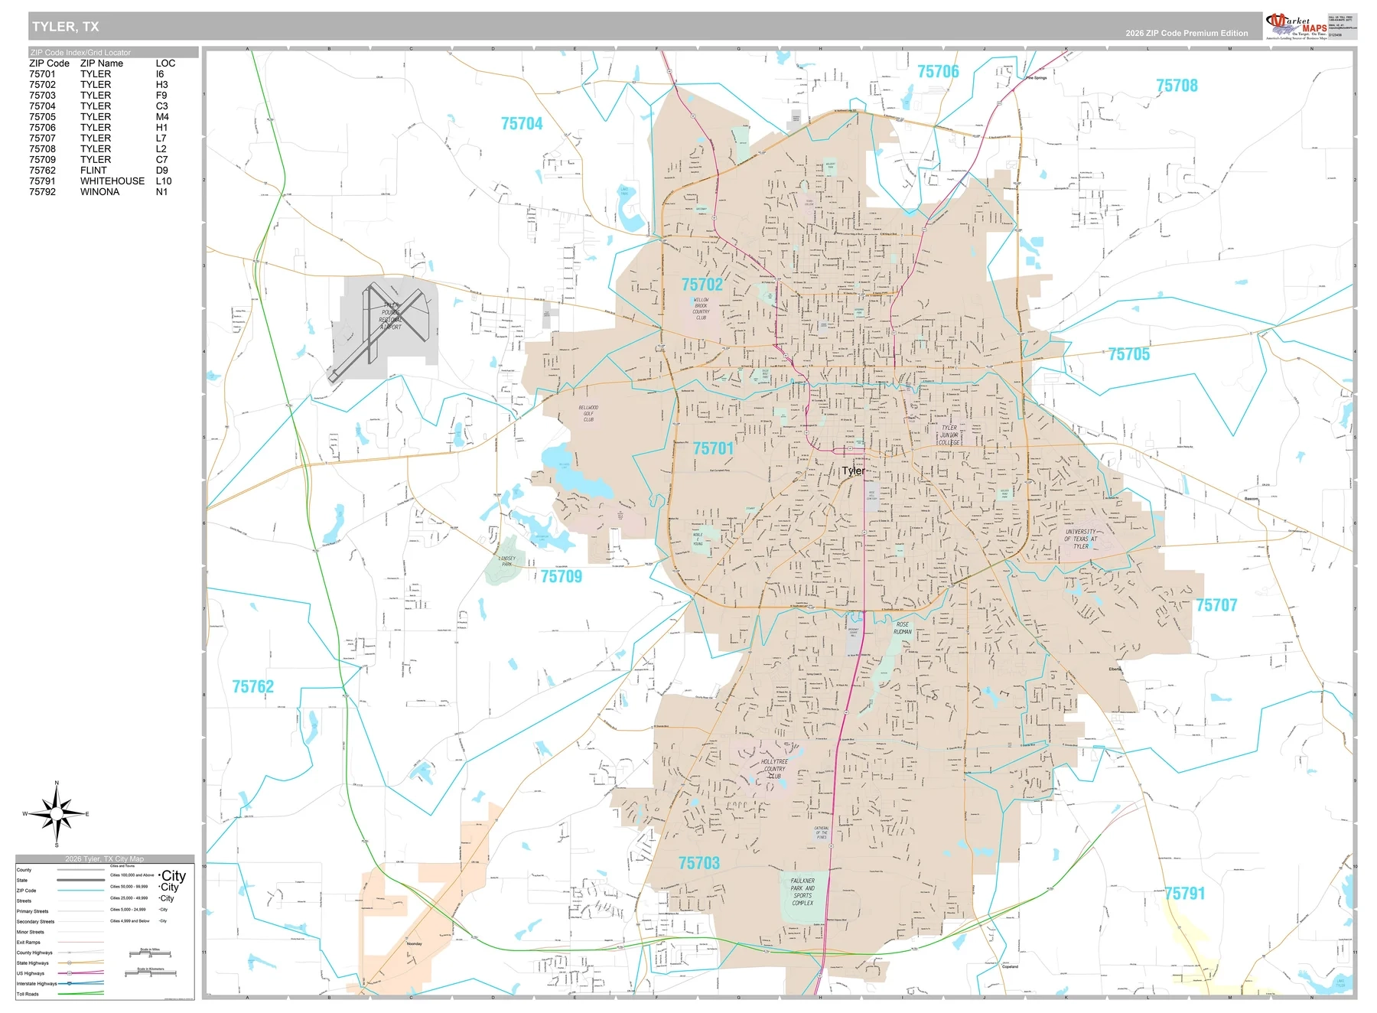This screenshot has height=1013, width=1377.
Task: Select 75701 in the index table
Action: (42, 74)
